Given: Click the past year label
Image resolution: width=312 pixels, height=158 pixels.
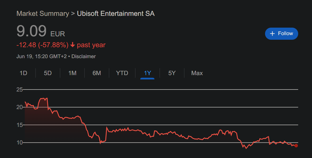Looking at the screenshot, I should tap(91, 45).
